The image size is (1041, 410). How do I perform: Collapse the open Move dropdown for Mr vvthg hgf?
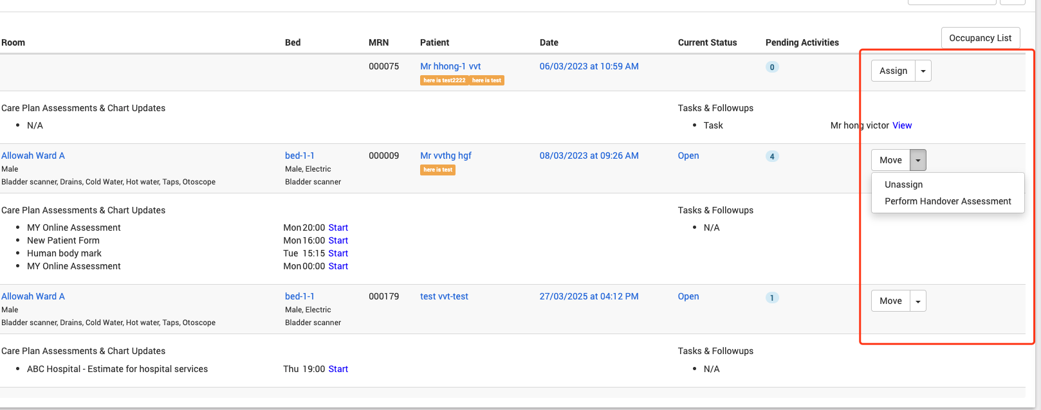pyautogui.click(x=918, y=160)
